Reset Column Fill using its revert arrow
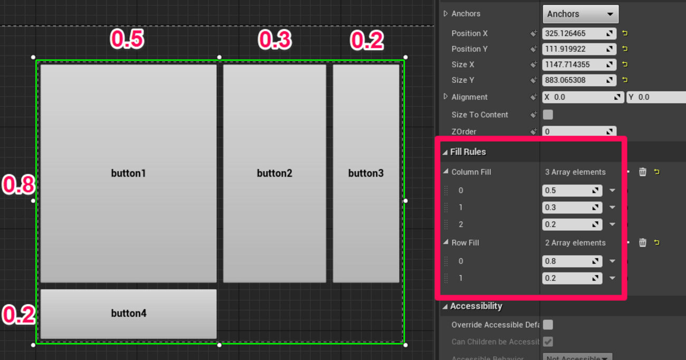Viewport: 686px width, 360px height. click(x=656, y=171)
